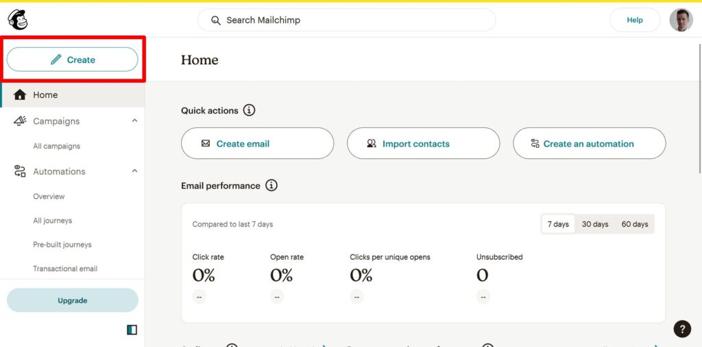Click the Home house icon
The height and width of the screenshot is (347, 702).
click(x=20, y=95)
